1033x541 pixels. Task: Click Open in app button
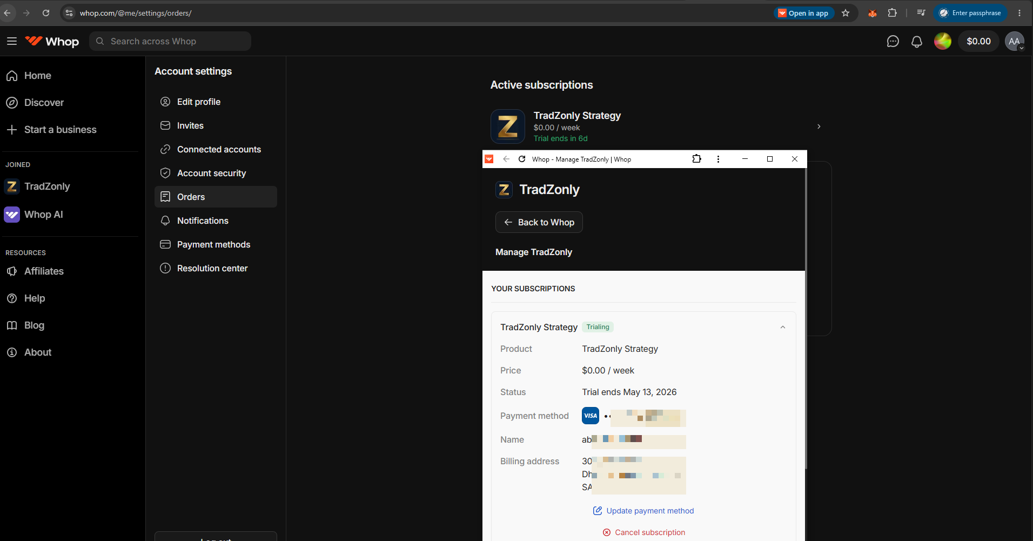[803, 13]
